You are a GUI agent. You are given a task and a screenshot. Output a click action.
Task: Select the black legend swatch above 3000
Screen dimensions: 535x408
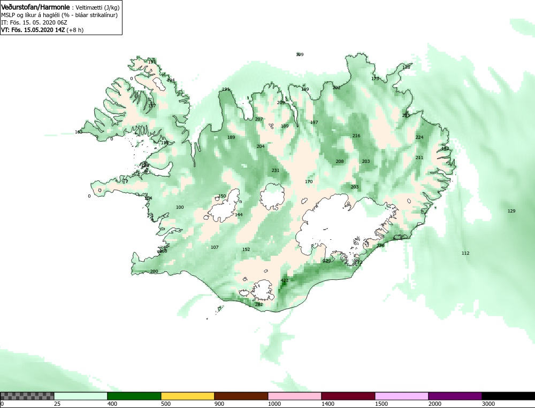coord(508,396)
